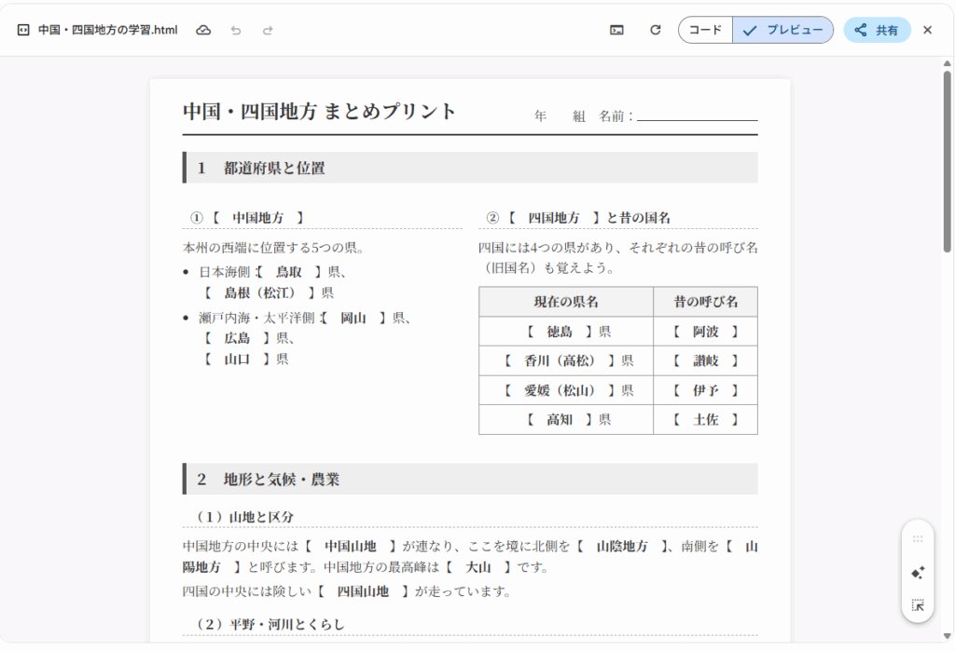955x651 pixels.
Task: Click the undo arrow icon
Action: coord(236,30)
